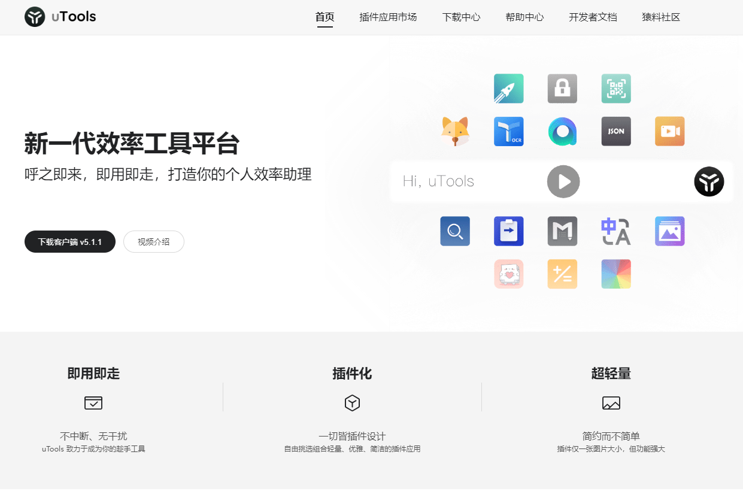Open the blue magnifier search plugin icon

pyautogui.click(x=455, y=231)
